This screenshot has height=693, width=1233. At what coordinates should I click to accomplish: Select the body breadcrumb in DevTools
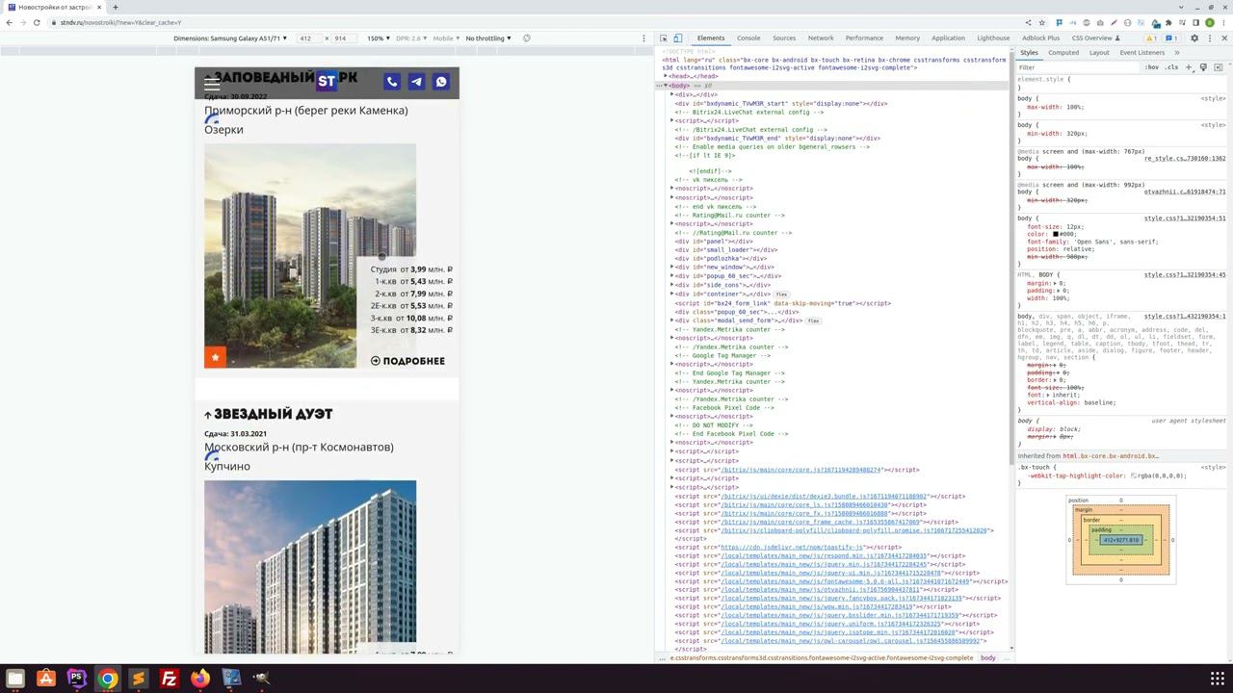(987, 658)
